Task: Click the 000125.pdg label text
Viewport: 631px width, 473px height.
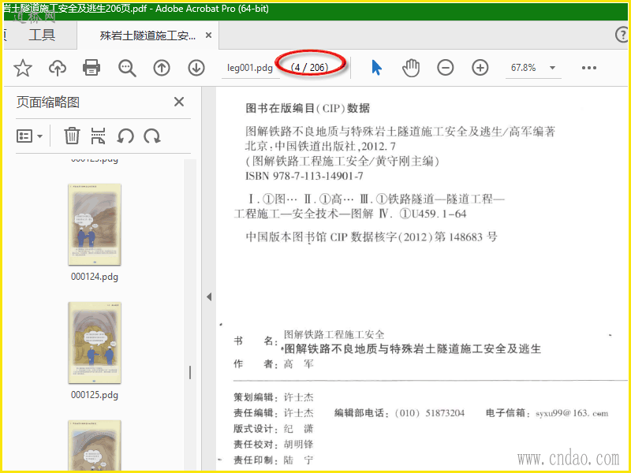Action: point(95,395)
